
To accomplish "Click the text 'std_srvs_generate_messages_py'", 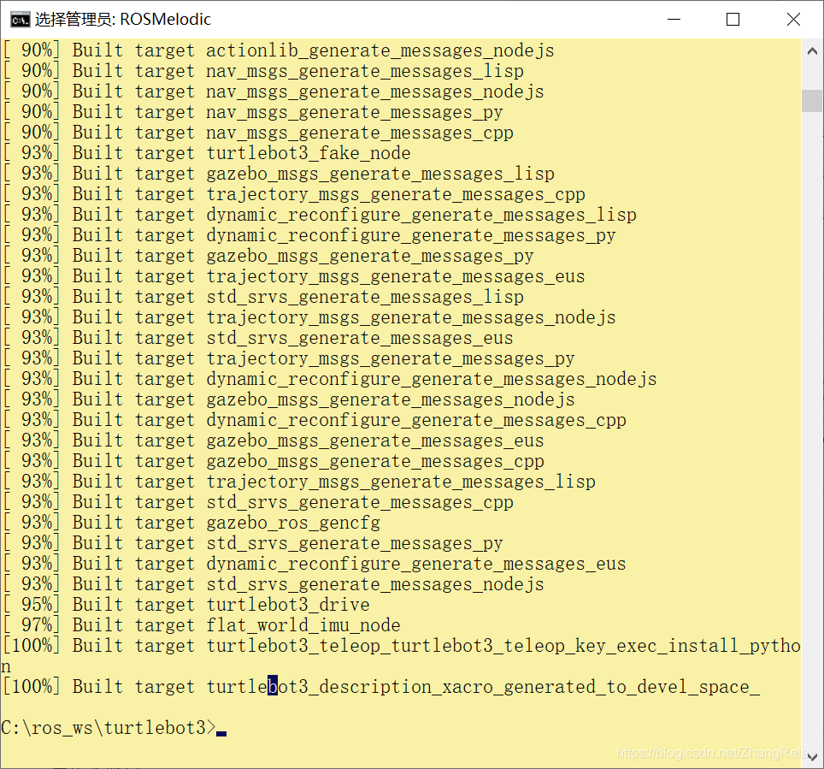I will click(354, 543).
